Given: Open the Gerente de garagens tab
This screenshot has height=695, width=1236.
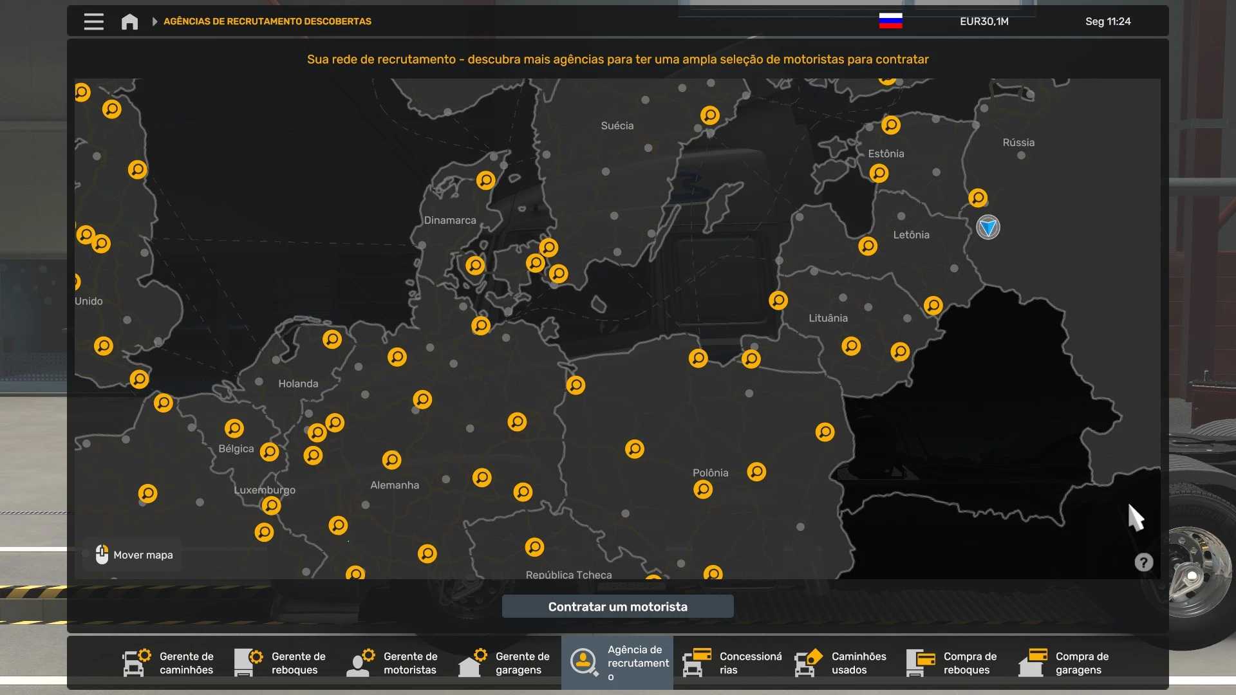Looking at the screenshot, I should tap(505, 663).
